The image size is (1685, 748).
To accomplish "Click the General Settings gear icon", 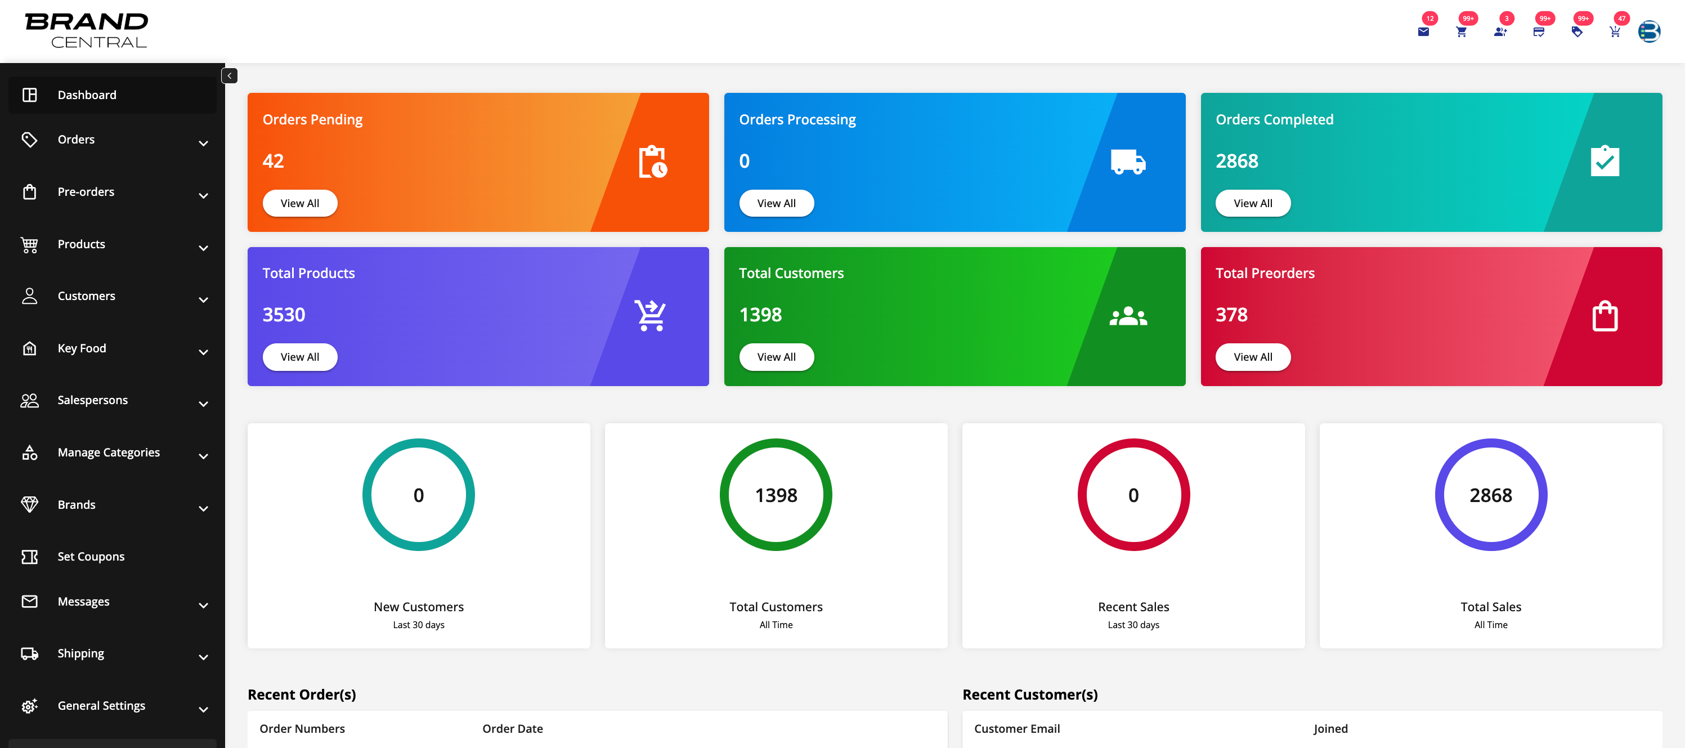I will pos(29,705).
